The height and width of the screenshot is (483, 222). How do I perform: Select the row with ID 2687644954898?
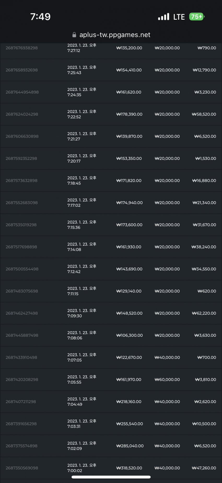click(111, 92)
